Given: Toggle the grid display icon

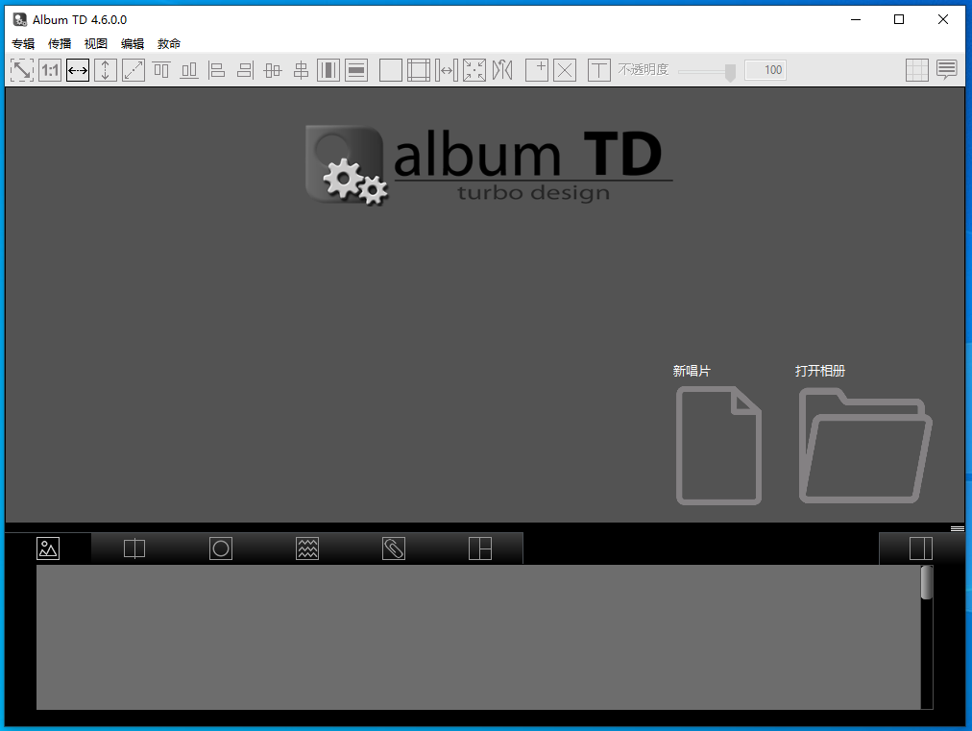Looking at the screenshot, I should pos(917,70).
